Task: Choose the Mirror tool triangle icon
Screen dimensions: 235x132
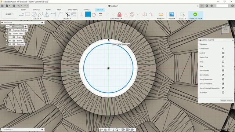Action: click(x=47, y=14)
